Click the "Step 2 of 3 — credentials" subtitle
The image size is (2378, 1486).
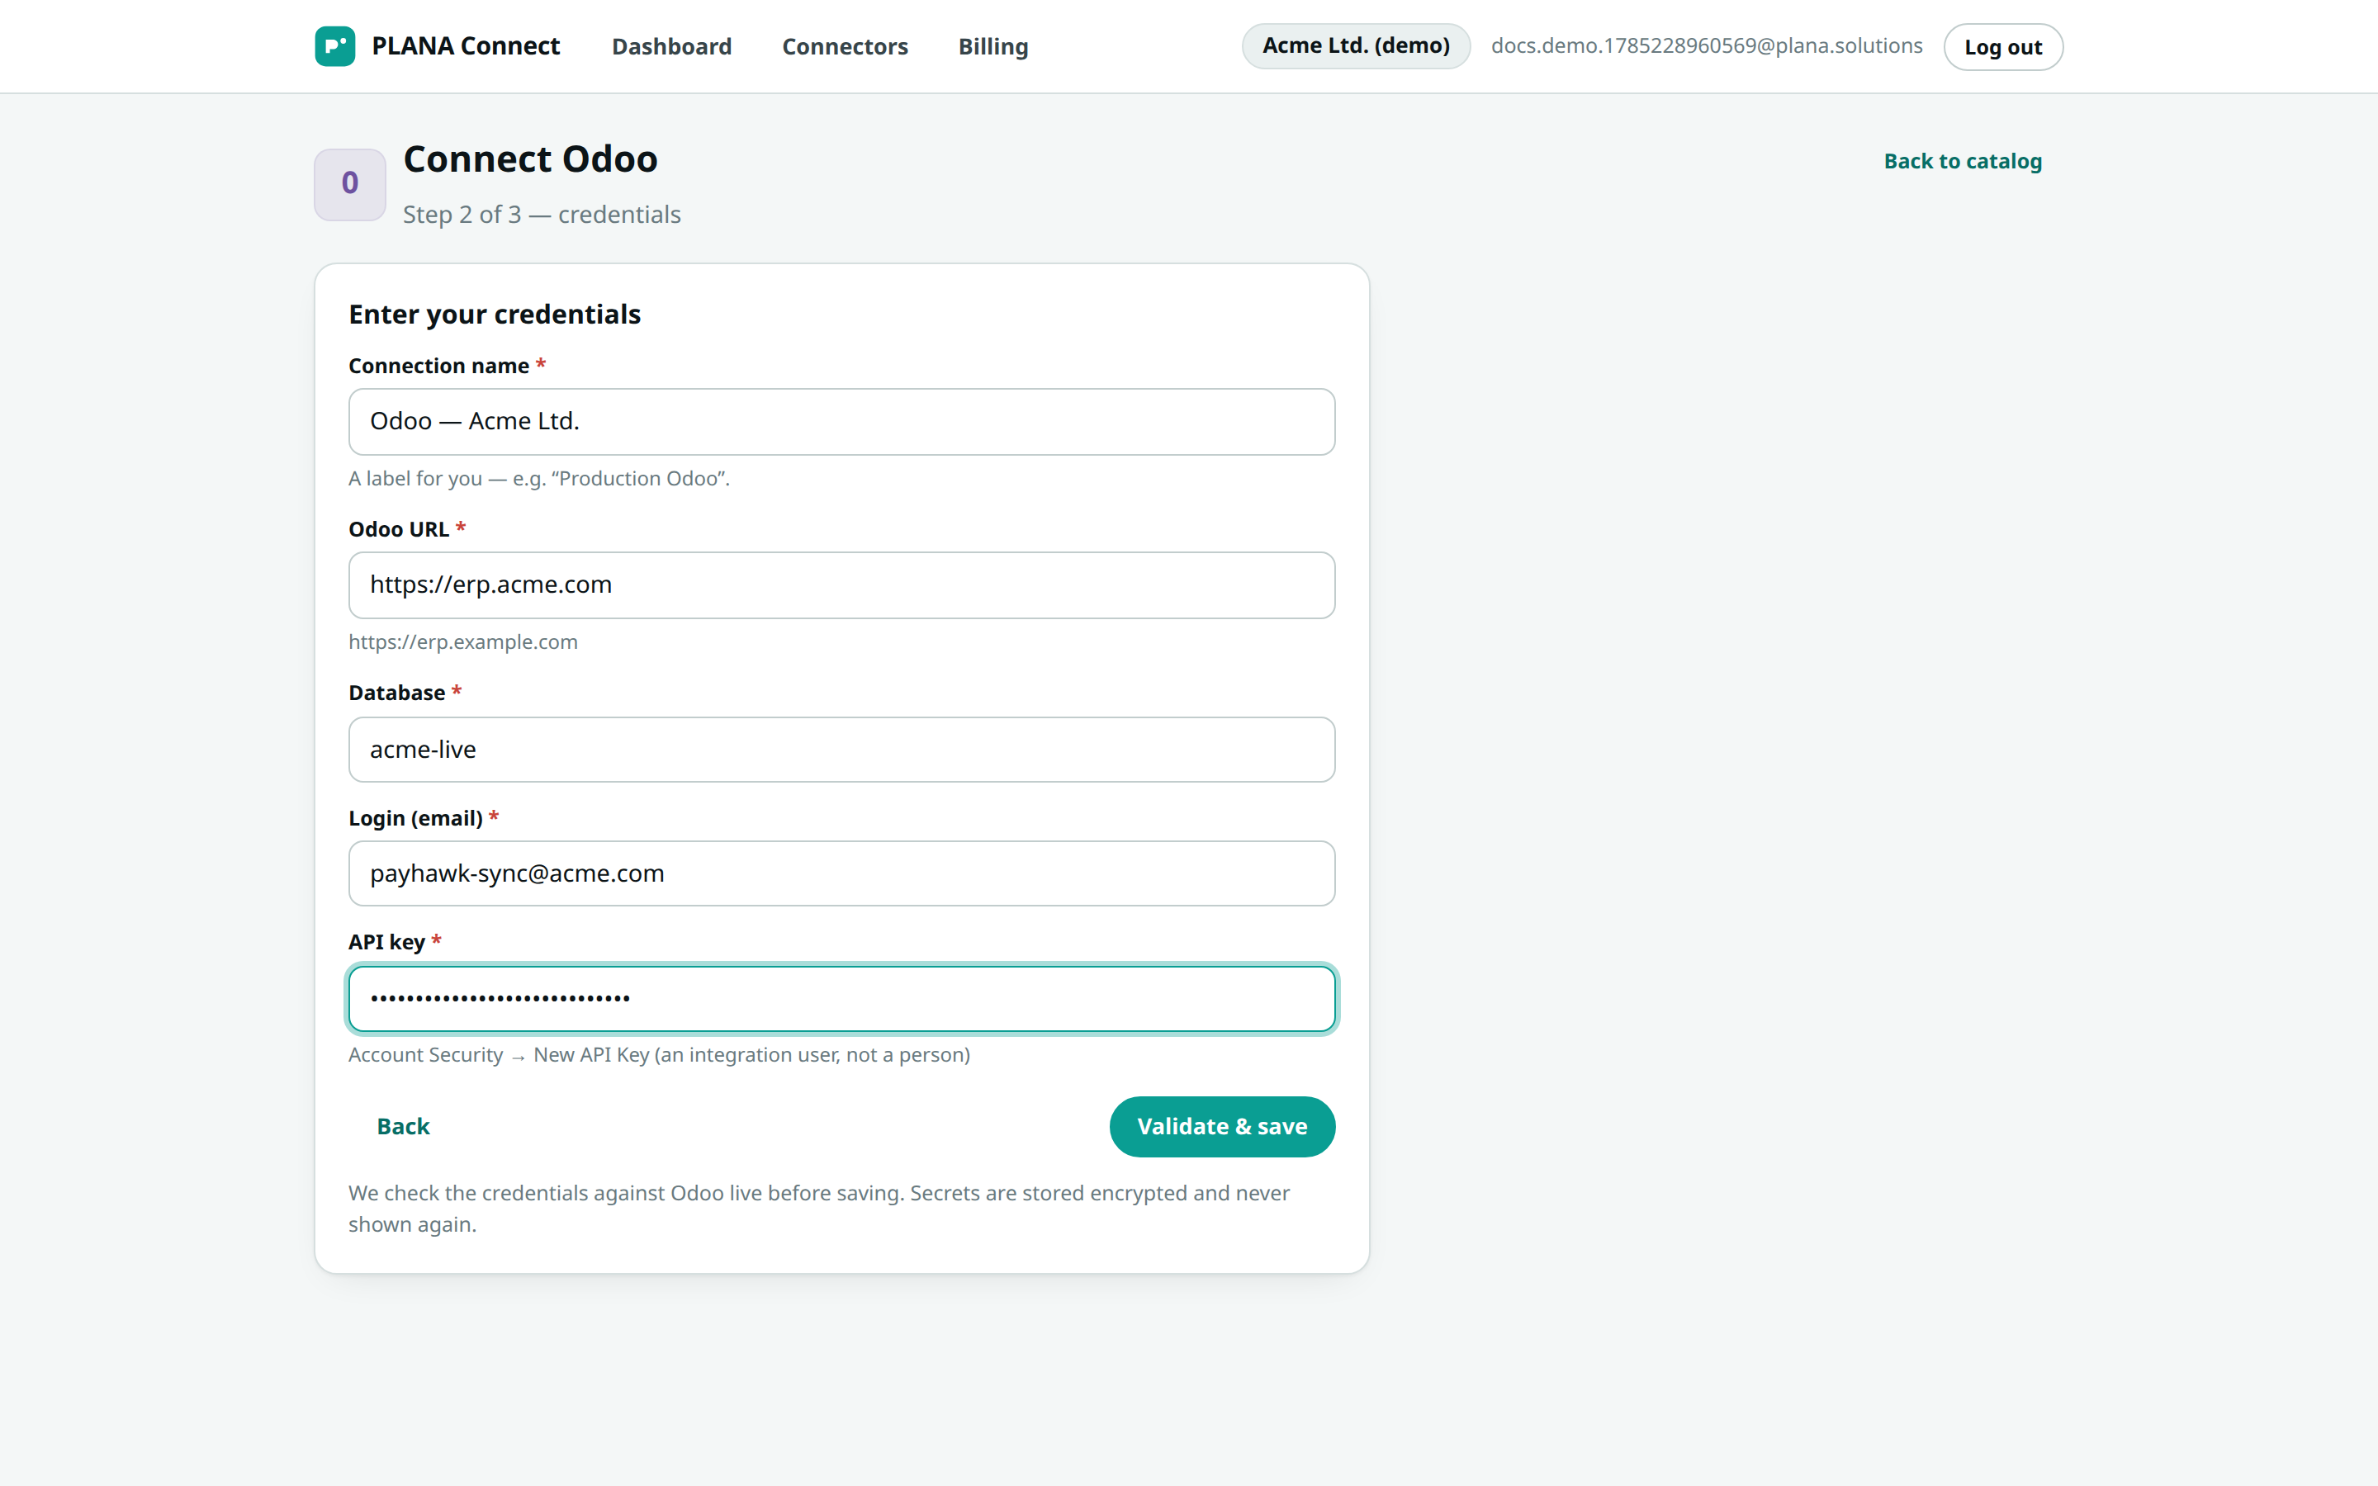coord(542,215)
